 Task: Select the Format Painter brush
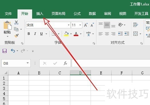tap(16, 35)
